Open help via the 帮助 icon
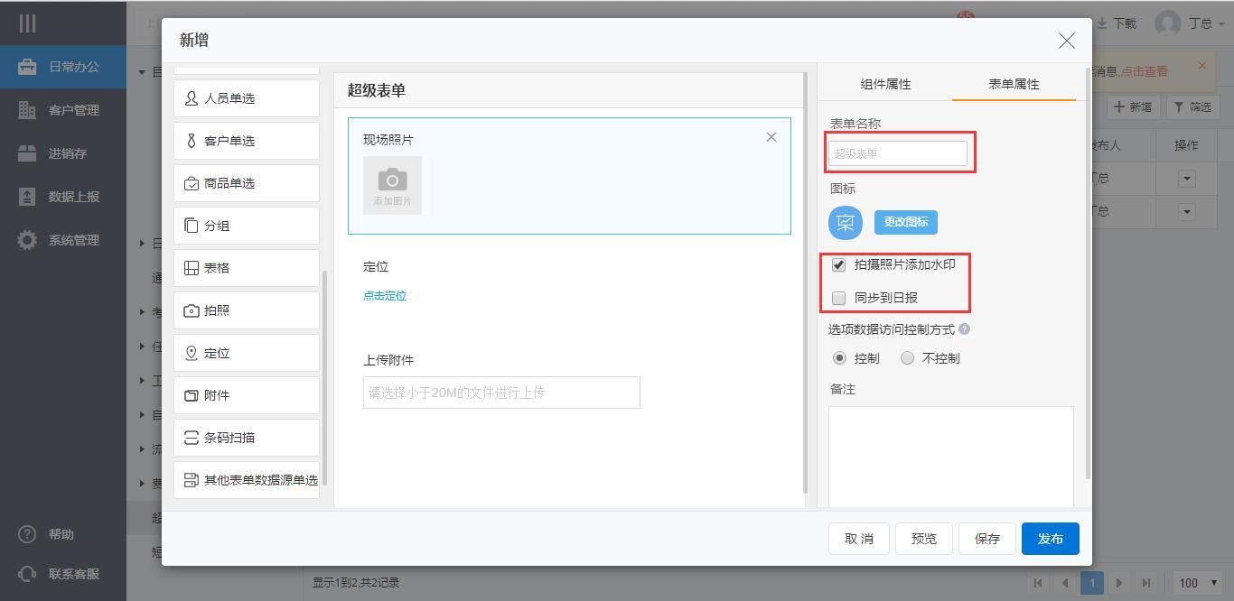This screenshot has width=1234, height=601. coord(28,534)
